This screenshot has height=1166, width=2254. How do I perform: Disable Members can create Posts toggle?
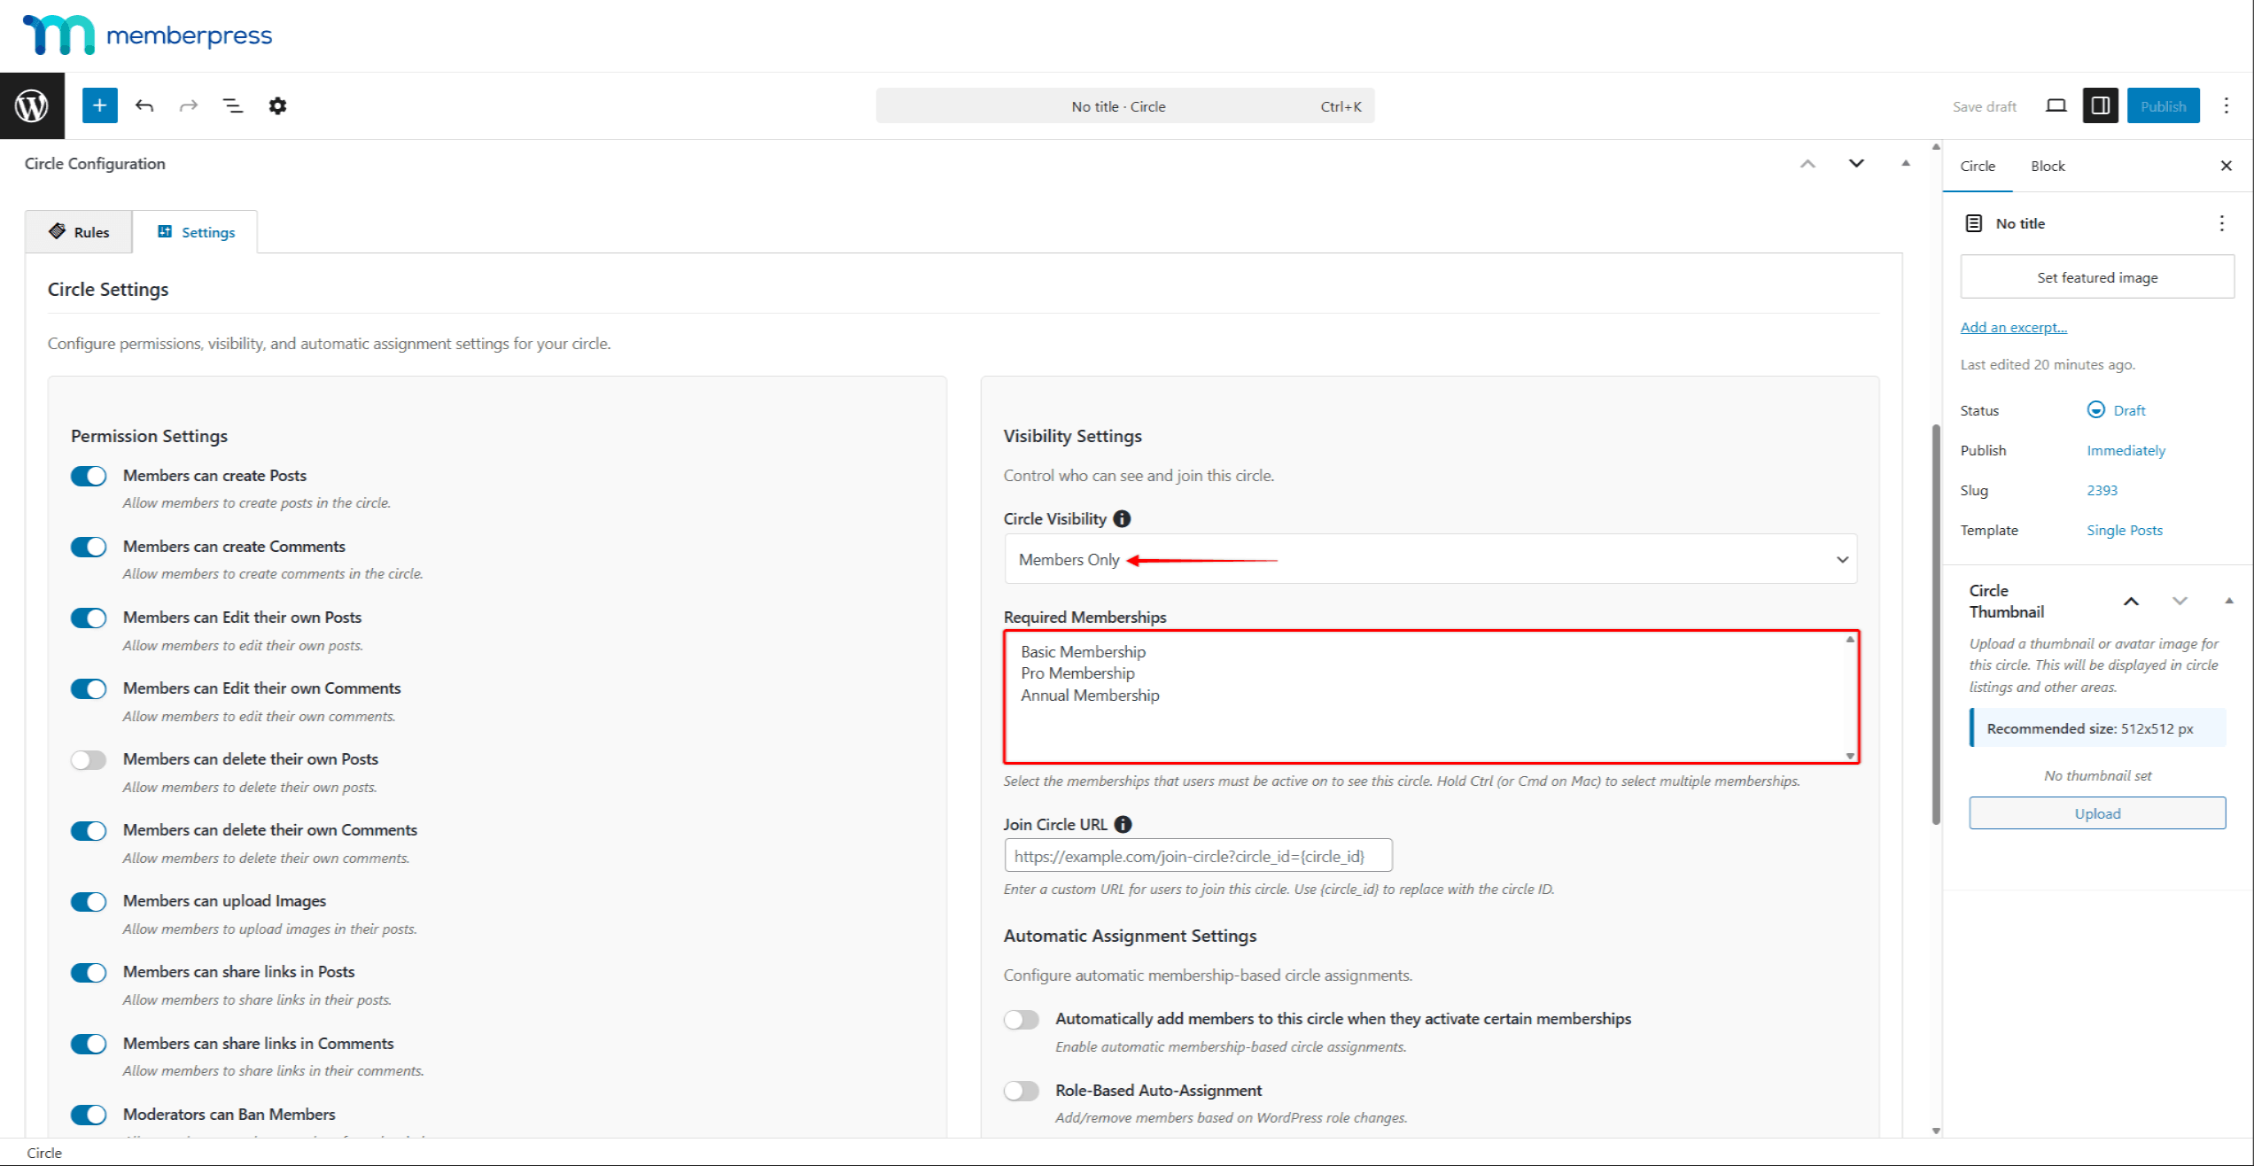click(89, 476)
